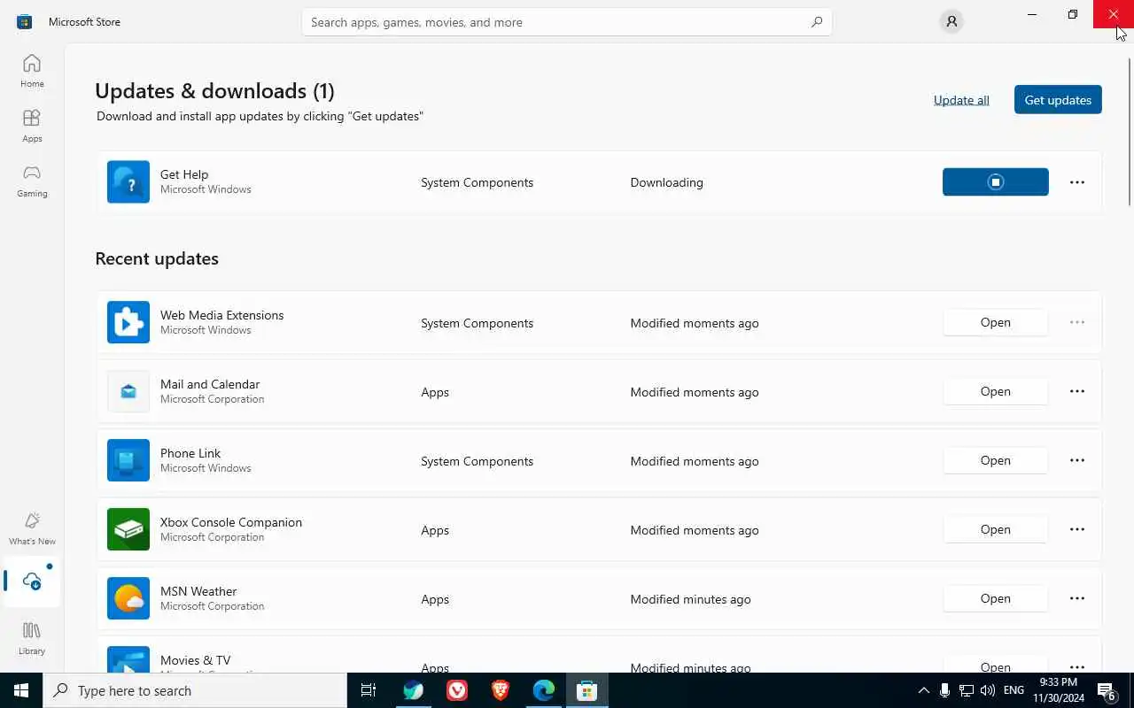1134x708 pixels.
Task: Click the Get Help app name
Action: click(x=184, y=174)
